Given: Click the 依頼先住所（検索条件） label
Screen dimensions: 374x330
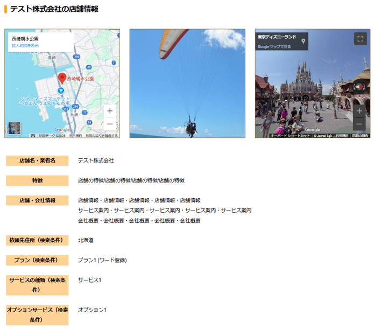Looking at the screenshot, I should coord(37,240).
